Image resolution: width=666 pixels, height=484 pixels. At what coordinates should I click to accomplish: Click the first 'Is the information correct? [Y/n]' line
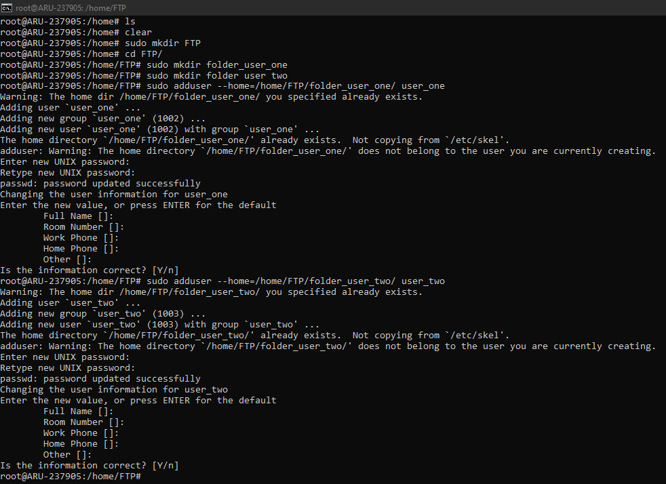coord(90,270)
